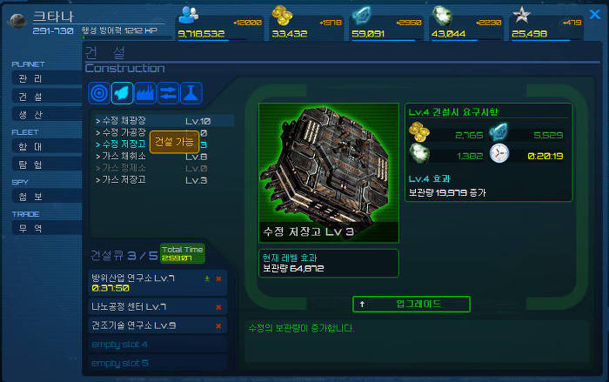Select the factory category icon
Image resolution: width=609 pixels, height=382 pixels.
click(x=145, y=93)
